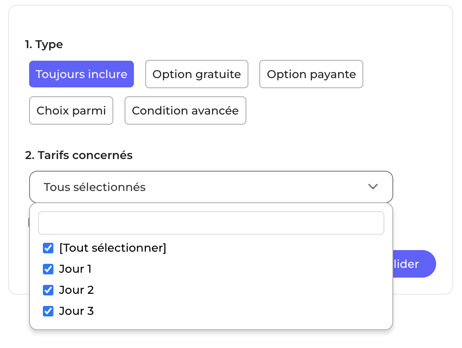The image size is (462, 348).
Task: Click the "Jour 1" option label text
Action: [x=75, y=269]
